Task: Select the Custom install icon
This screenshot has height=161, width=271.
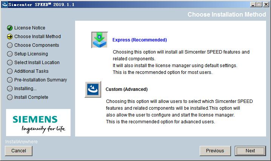Action: click(93, 89)
